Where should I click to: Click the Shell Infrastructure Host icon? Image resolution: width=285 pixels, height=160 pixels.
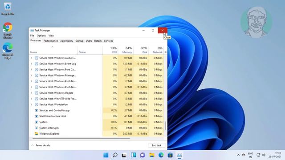click(x=37, y=116)
